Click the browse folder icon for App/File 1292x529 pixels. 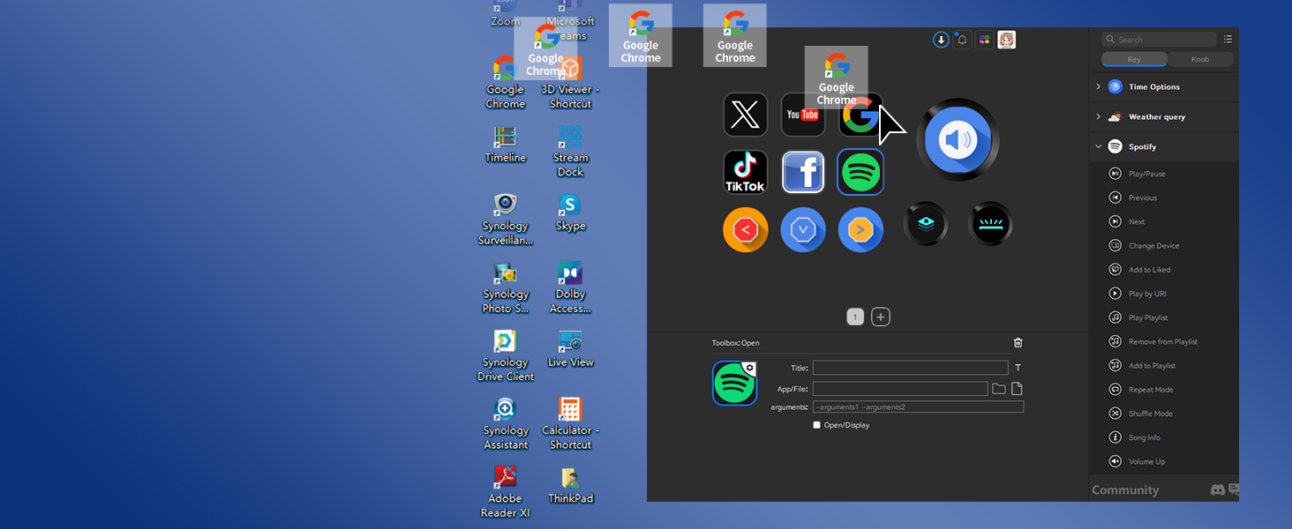[x=999, y=389]
